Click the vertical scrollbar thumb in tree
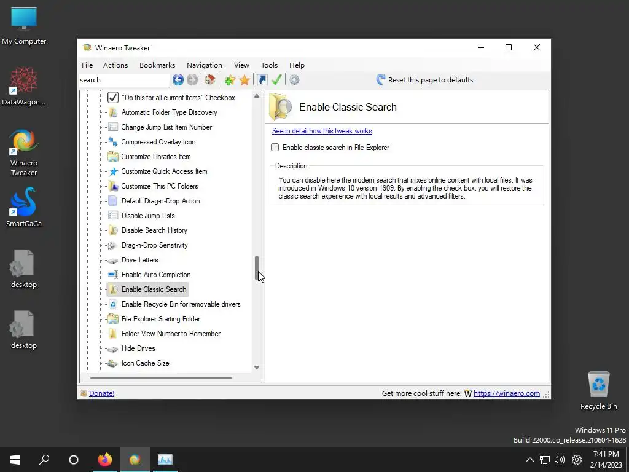Viewport: 629px width, 472px height. (x=257, y=269)
